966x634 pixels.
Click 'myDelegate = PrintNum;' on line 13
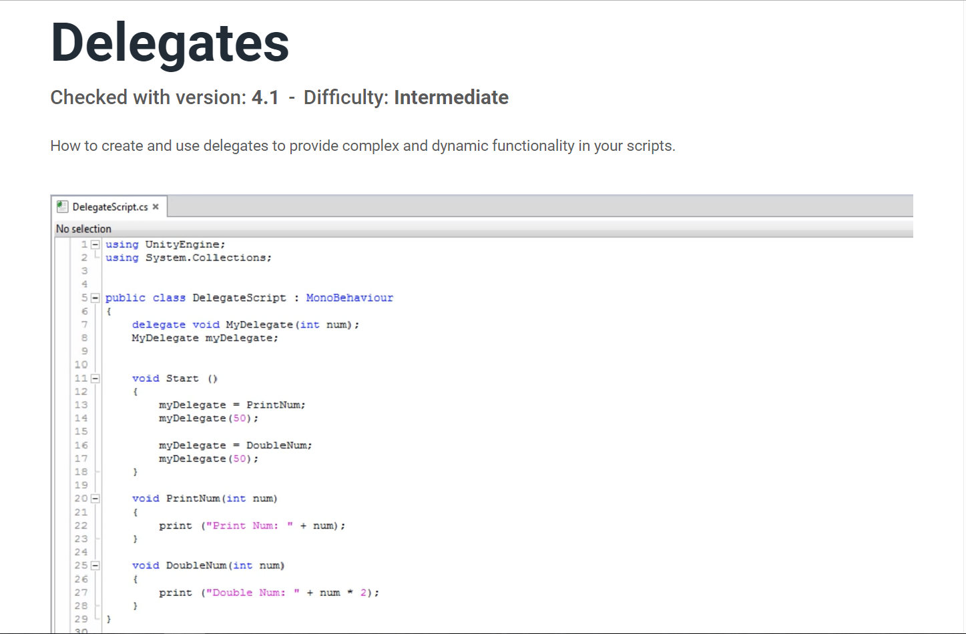(232, 405)
